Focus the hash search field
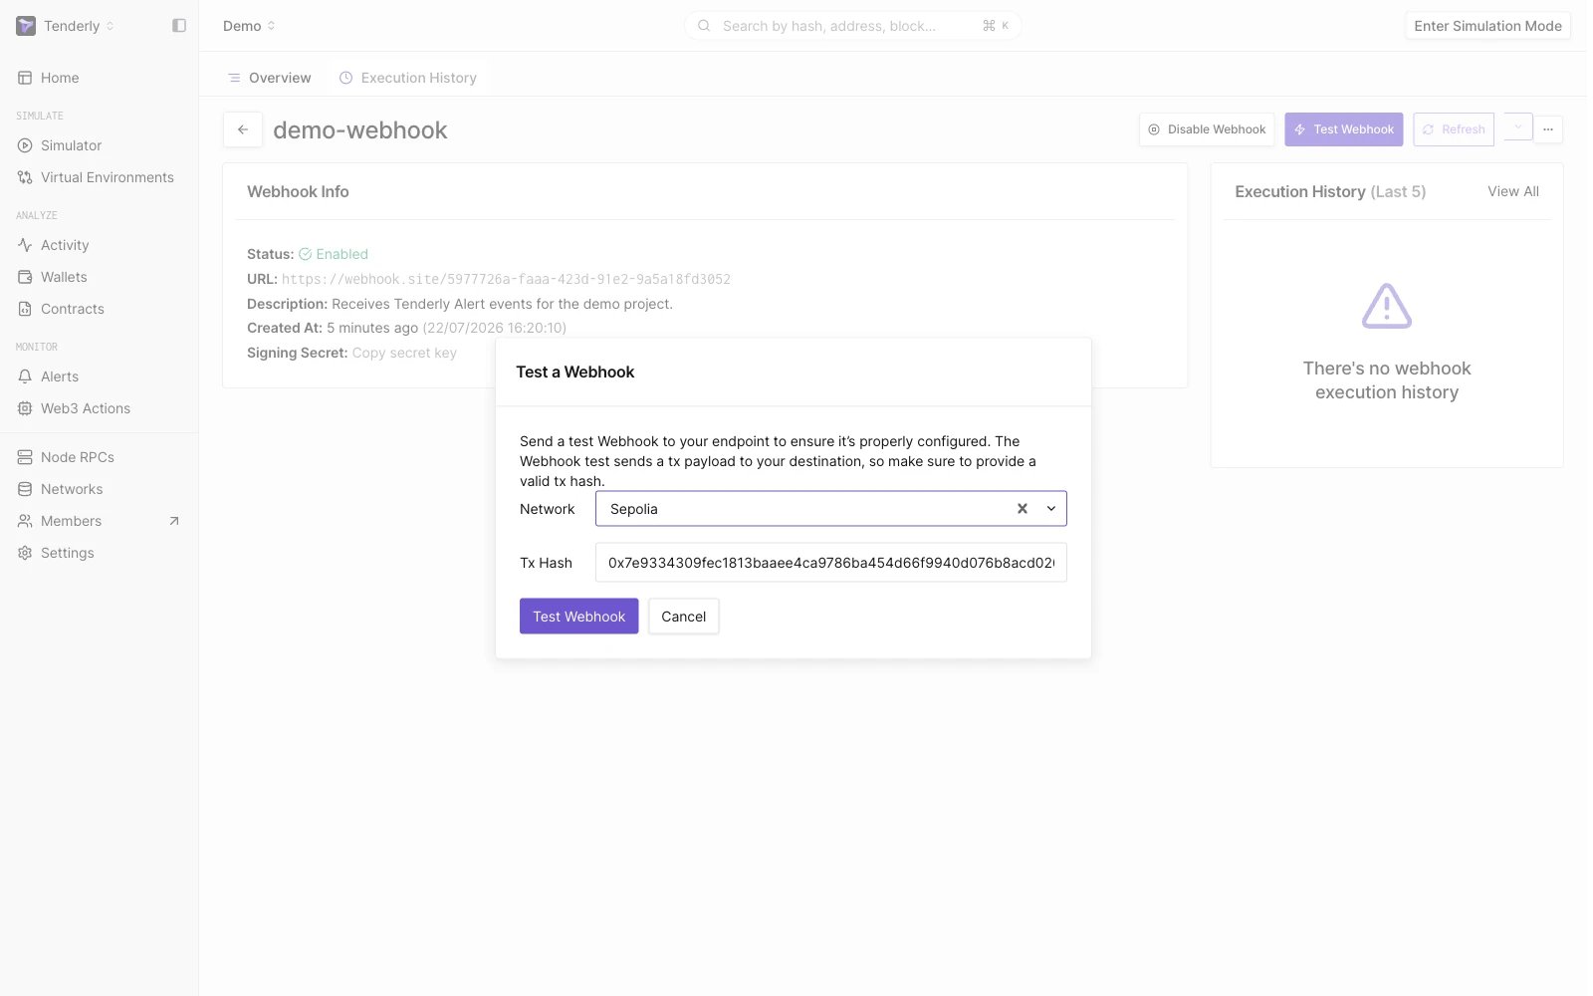Image resolution: width=1593 pixels, height=996 pixels. point(852,26)
